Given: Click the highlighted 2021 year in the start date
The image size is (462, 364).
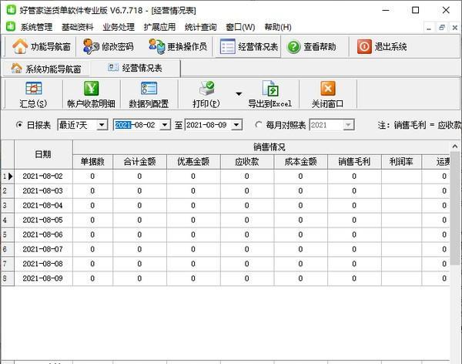Looking at the screenshot, I should point(123,125).
